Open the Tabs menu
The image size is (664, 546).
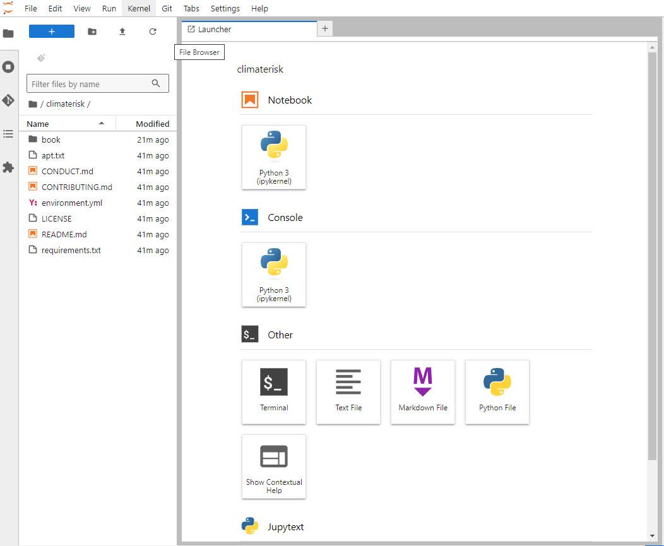[x=191, y=8]
